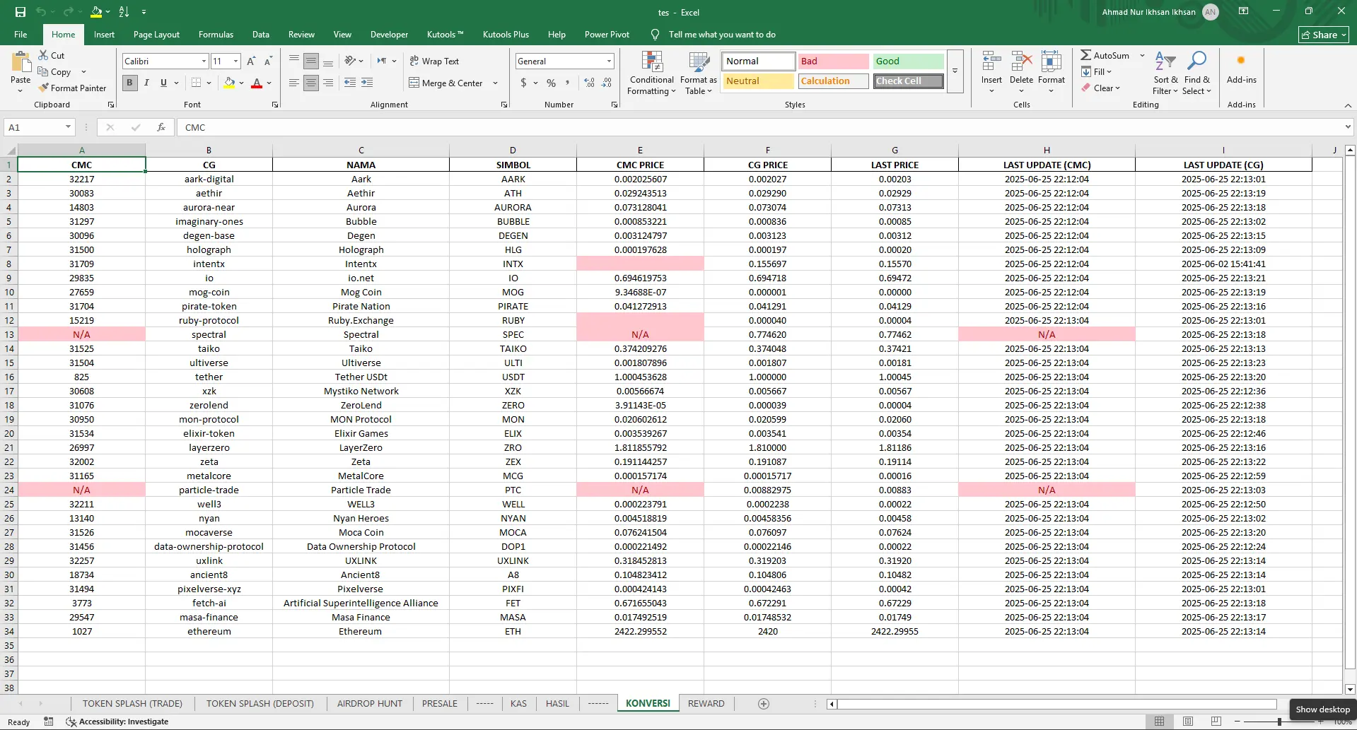
Task: Toggle Italic formatting
Action: point(146,83)
